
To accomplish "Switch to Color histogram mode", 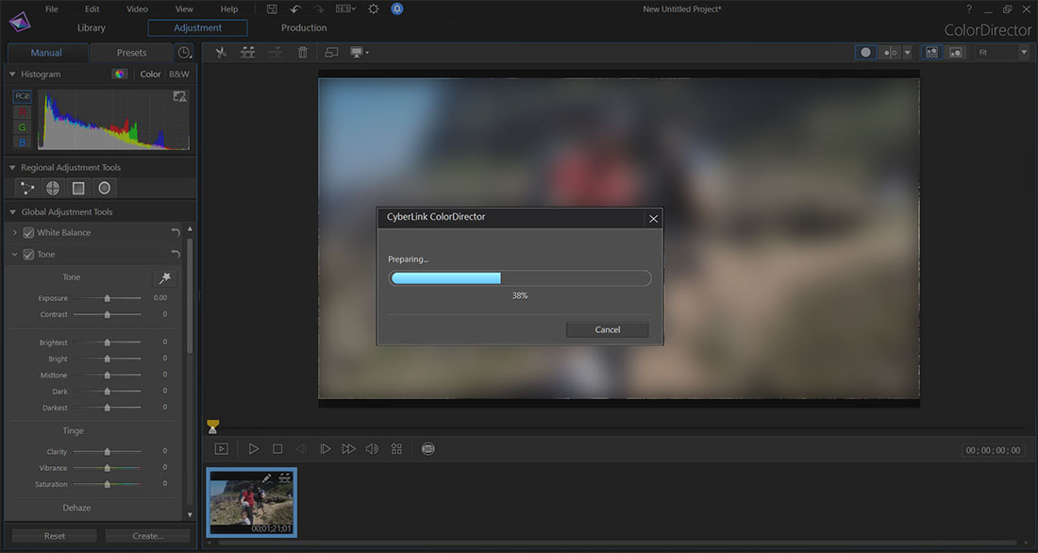I will [x=150, y=75].
